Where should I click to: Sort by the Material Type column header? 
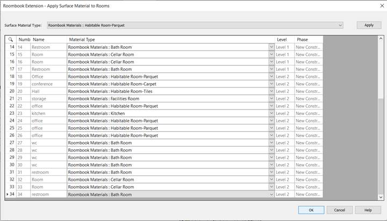click(x=170, y=39)
